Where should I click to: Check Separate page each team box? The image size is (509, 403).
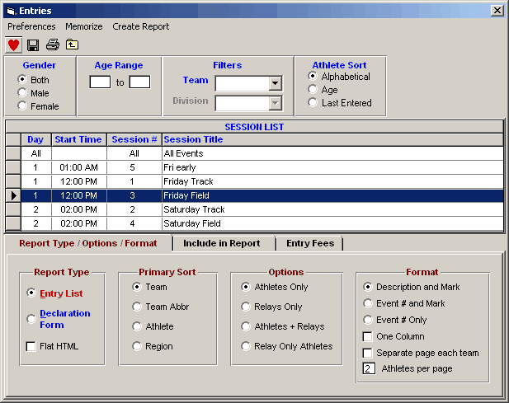click(367, 353)
